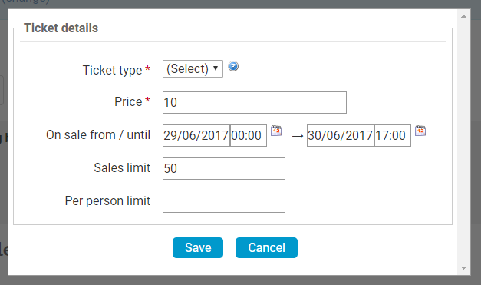The width and height of the screenshot is (481, 285).
Task: Click the Price input field
Action: coord(255,103)
